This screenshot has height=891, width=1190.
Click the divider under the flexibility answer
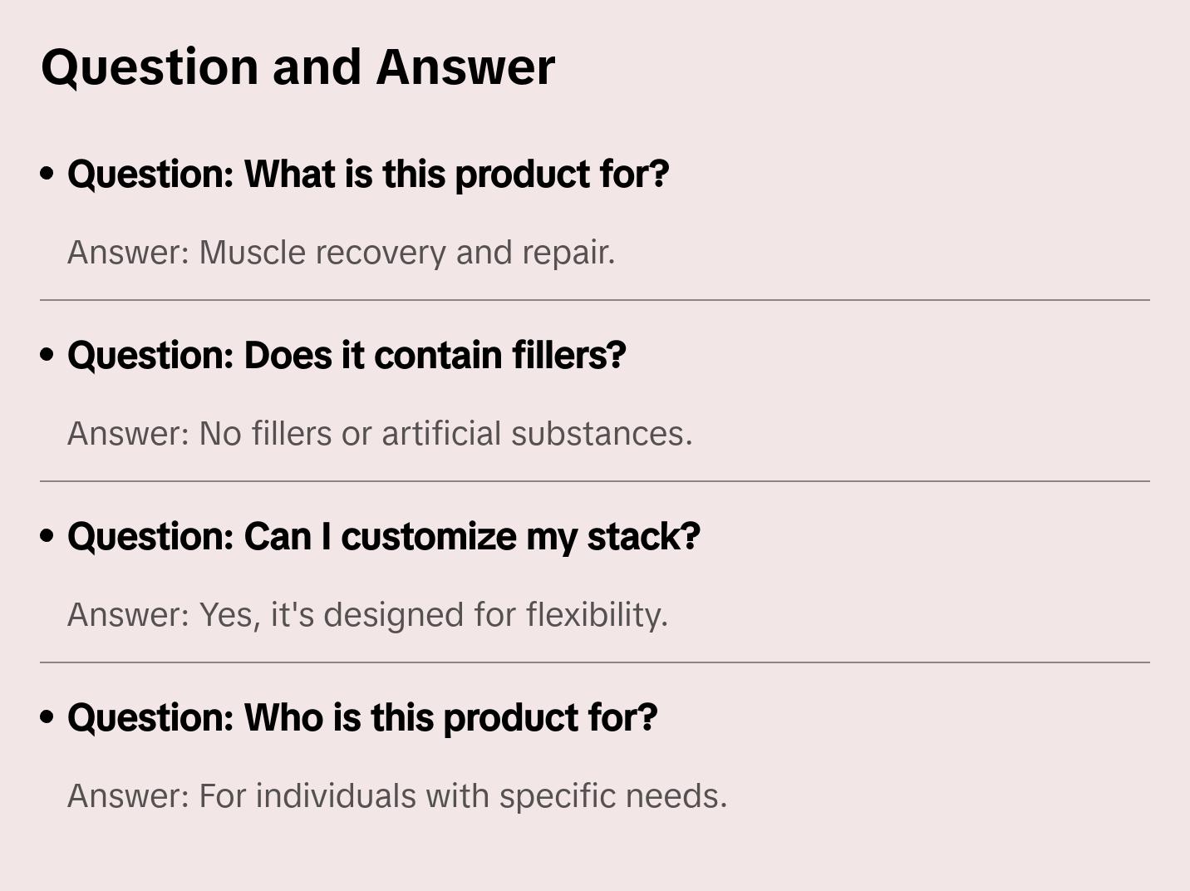tap(595, 662)
